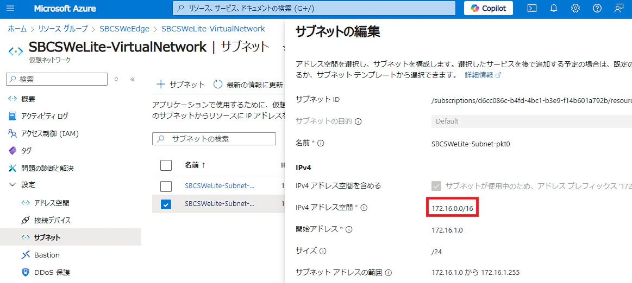Show info for サブネット アドレスの範囲
This screenshot has width=632, height=283.
click(x=389, y=273)
